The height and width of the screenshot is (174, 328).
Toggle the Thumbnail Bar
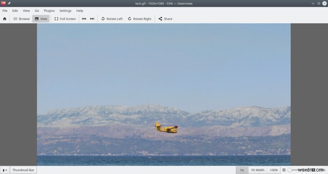click(x=23, y=170)
